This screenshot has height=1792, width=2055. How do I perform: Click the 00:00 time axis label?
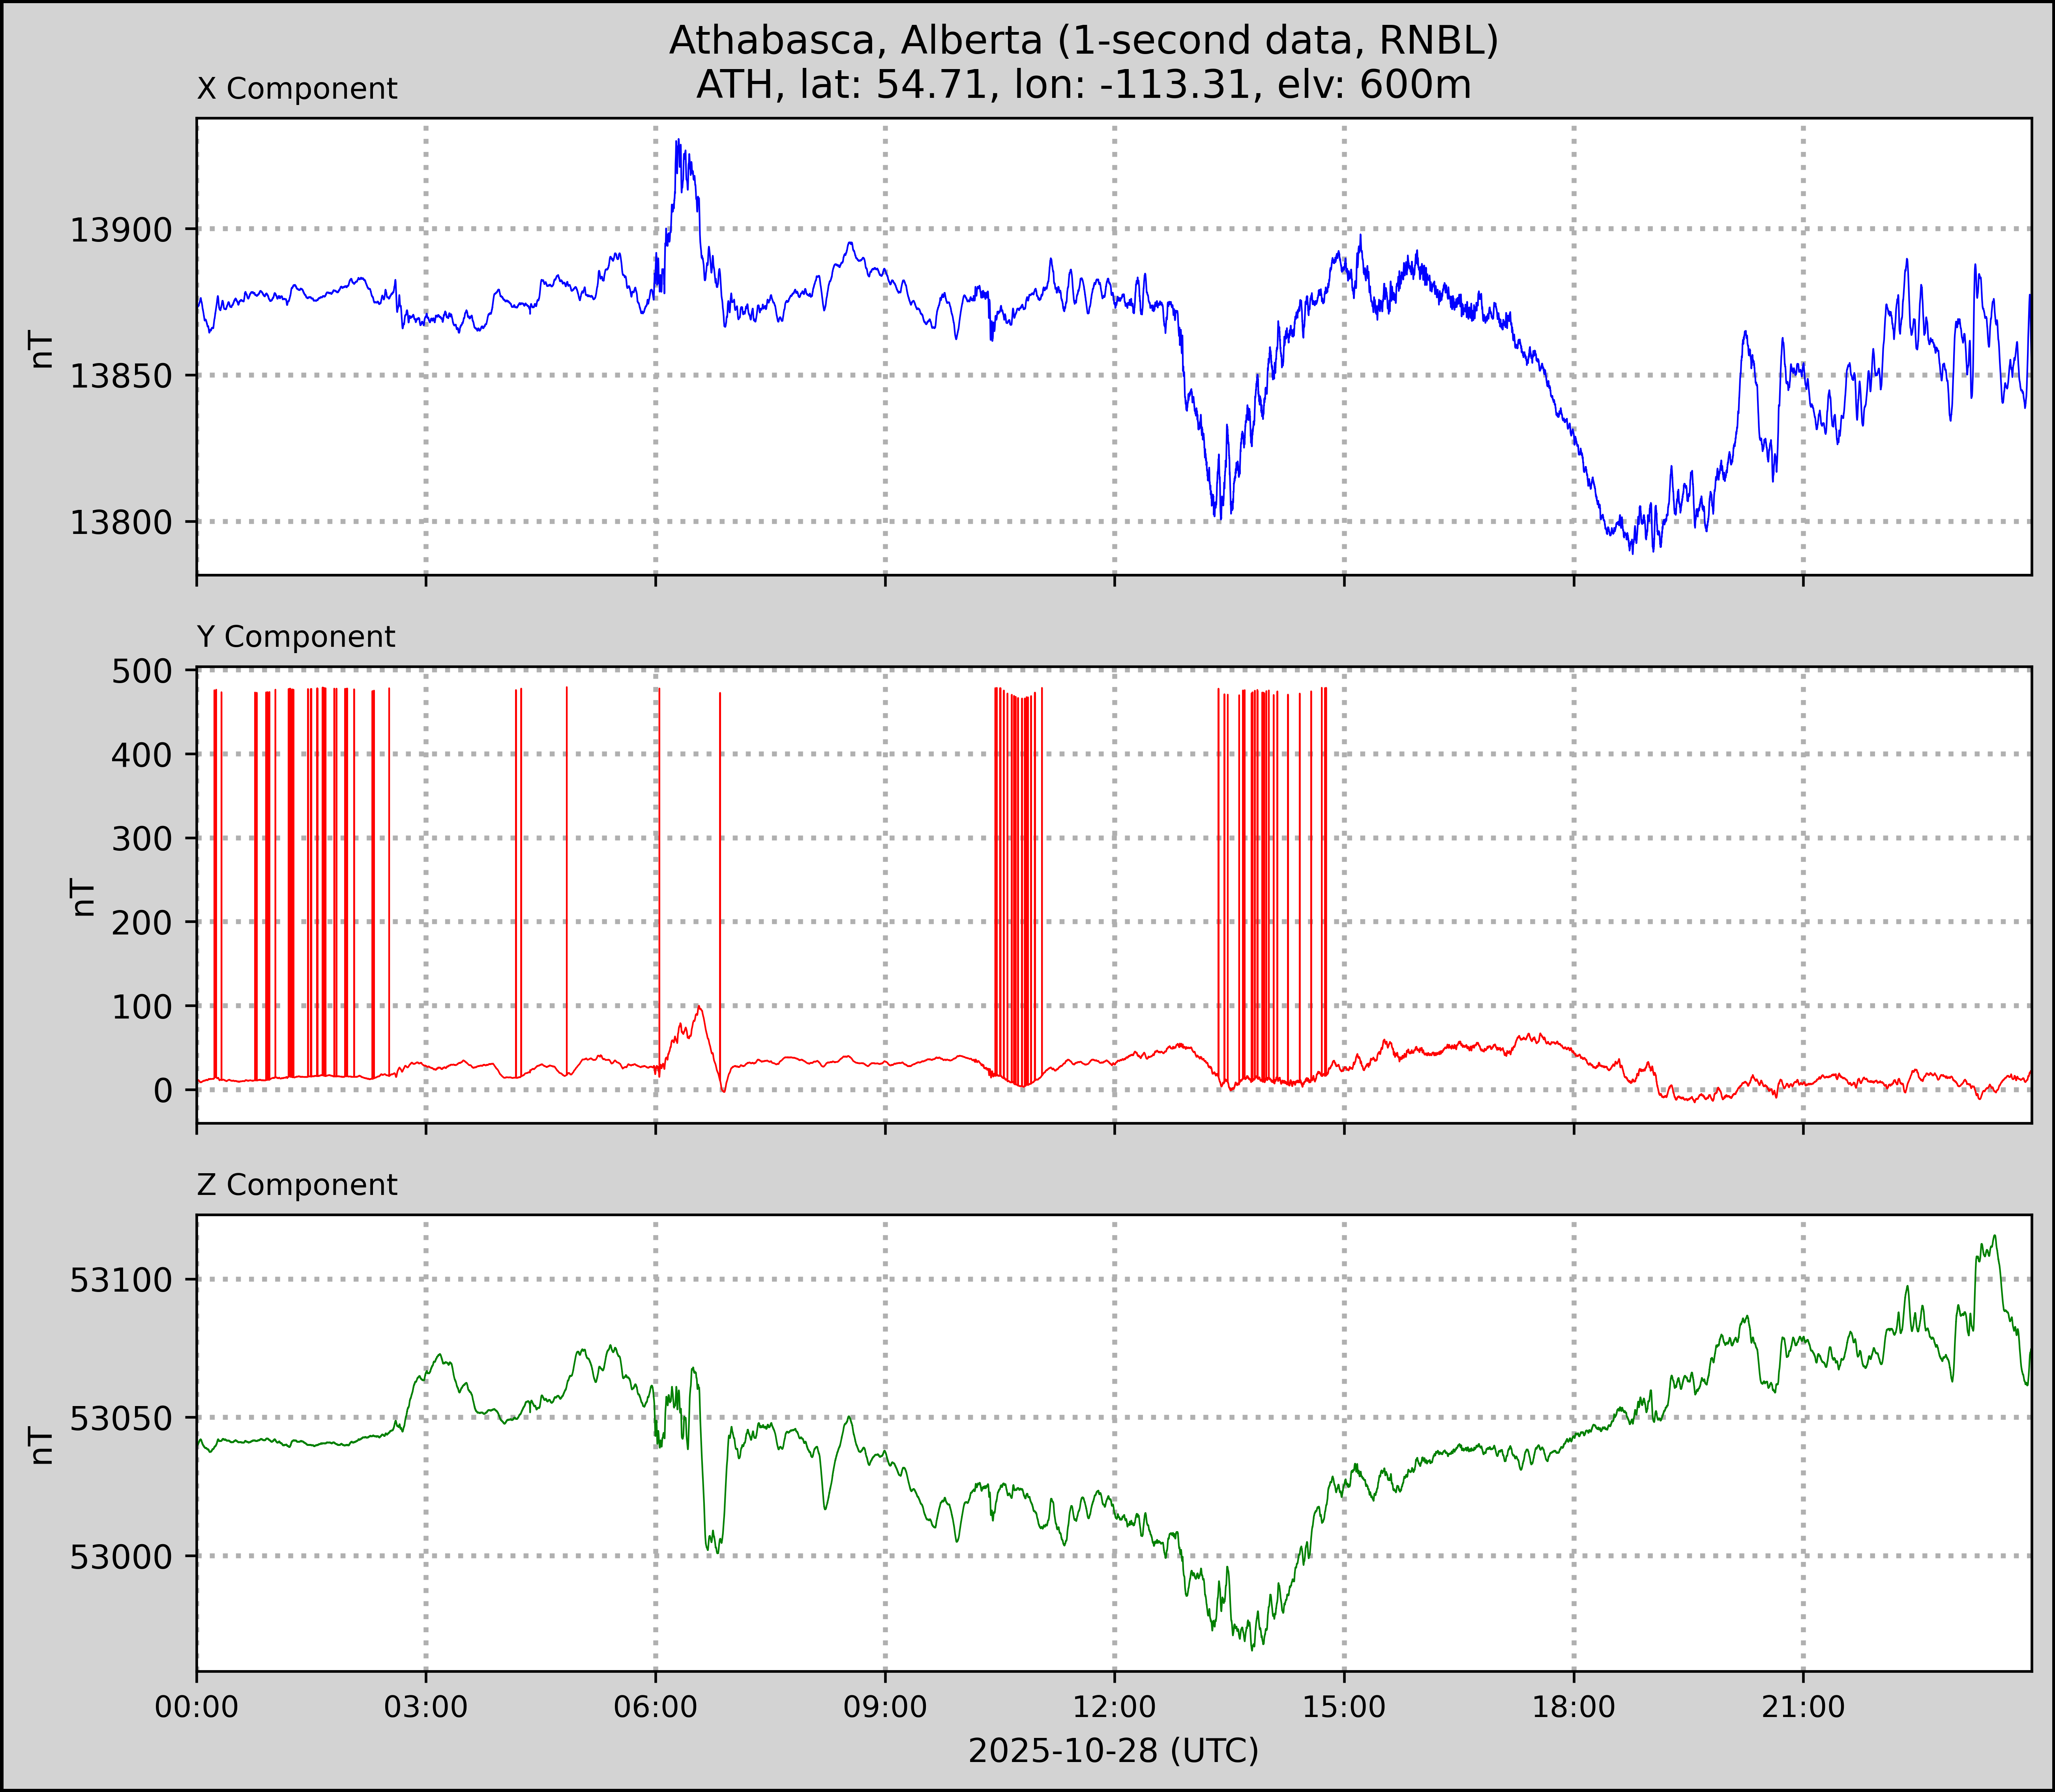pos(197,1707)
